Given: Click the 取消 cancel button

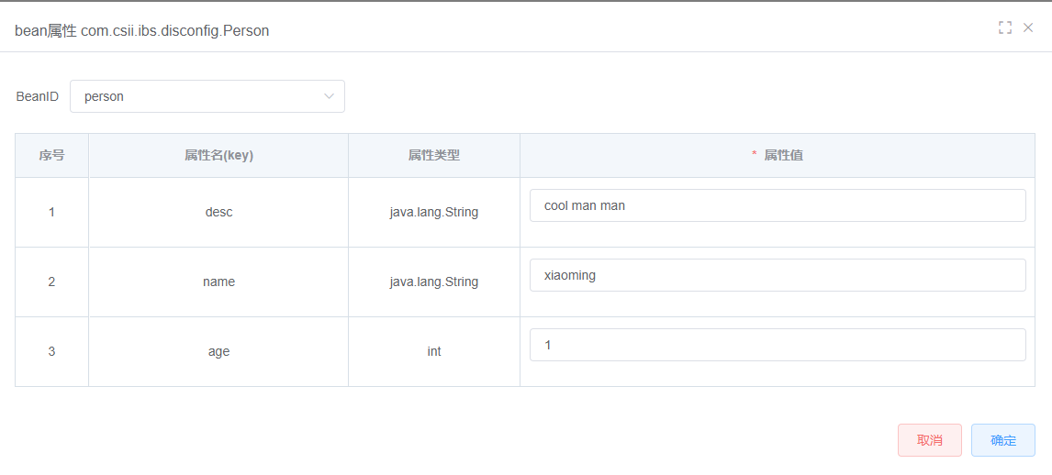Looking at the screenshot, I should pyautogui.click(x=930, y=440).
